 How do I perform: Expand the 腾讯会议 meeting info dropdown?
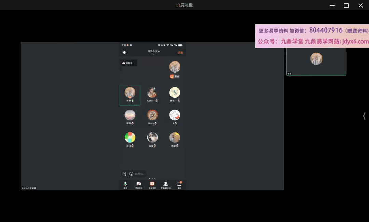coord(153,51)
